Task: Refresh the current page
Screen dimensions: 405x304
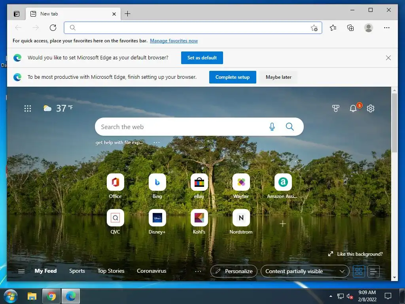Action: pos(53,28)
